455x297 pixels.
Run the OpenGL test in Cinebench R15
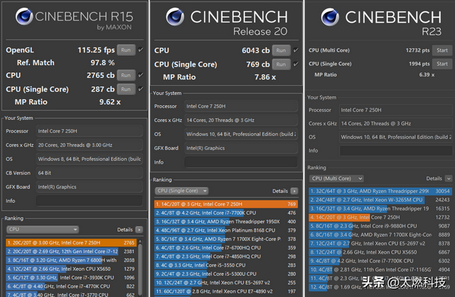(x=126, y=50)
